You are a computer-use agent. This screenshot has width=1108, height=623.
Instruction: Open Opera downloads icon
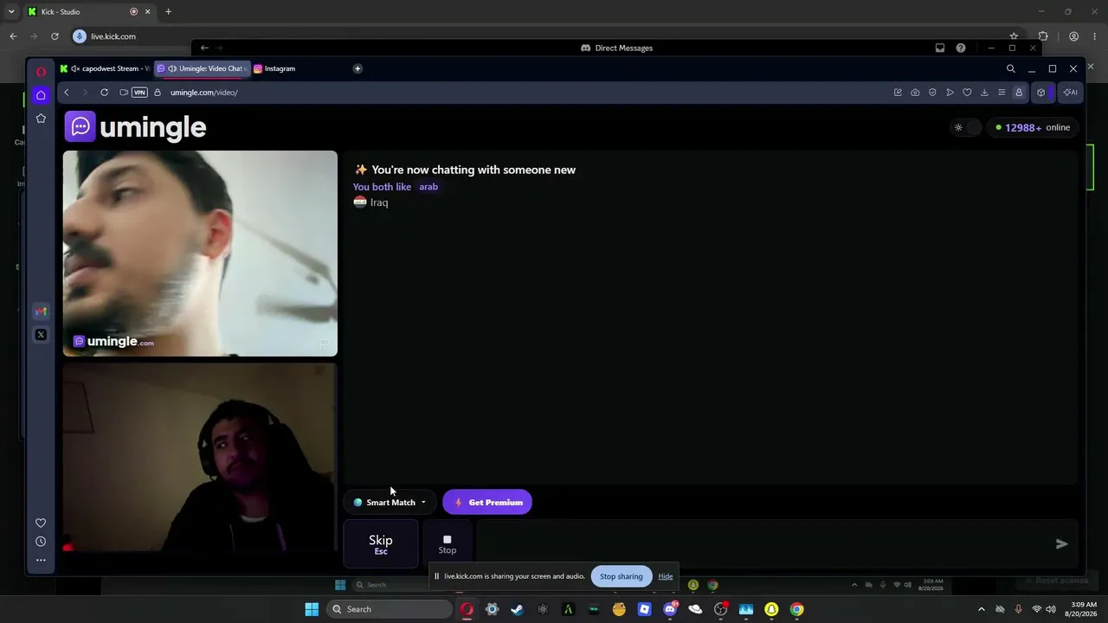click(x=984, y=93)
